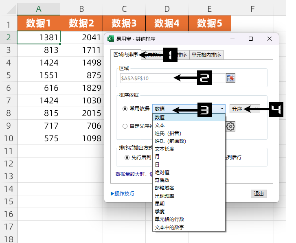Screen dimensions: 296x243
Task: Minimize the 其他排序 dialog window
Action: (232, 39)
